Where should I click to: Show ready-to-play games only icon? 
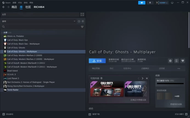(83, 21)
